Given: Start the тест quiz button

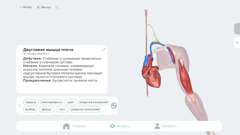Looking at the screenshot, I should coord(62,109).
